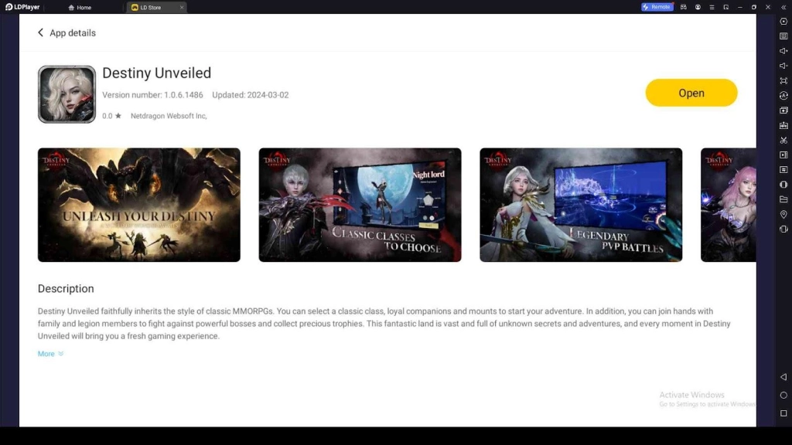Open the virtual location pin icon
Screen dimensions: 792x445
pyautogui.click(x=783, y=214)
